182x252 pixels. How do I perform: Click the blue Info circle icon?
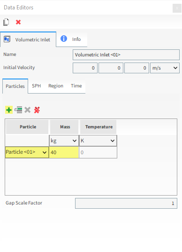coord(64,39)
